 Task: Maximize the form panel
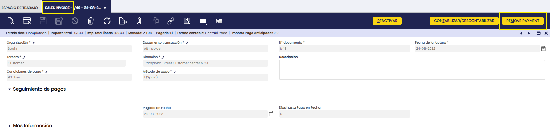click(x=539, y=33)
